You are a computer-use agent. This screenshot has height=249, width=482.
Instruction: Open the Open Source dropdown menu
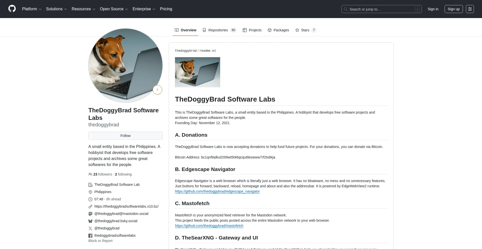114,9
